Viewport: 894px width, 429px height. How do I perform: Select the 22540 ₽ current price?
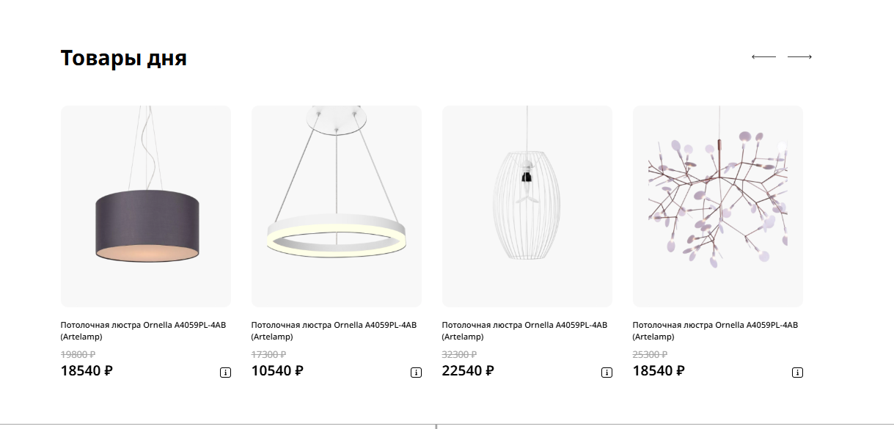click(468, 370)
